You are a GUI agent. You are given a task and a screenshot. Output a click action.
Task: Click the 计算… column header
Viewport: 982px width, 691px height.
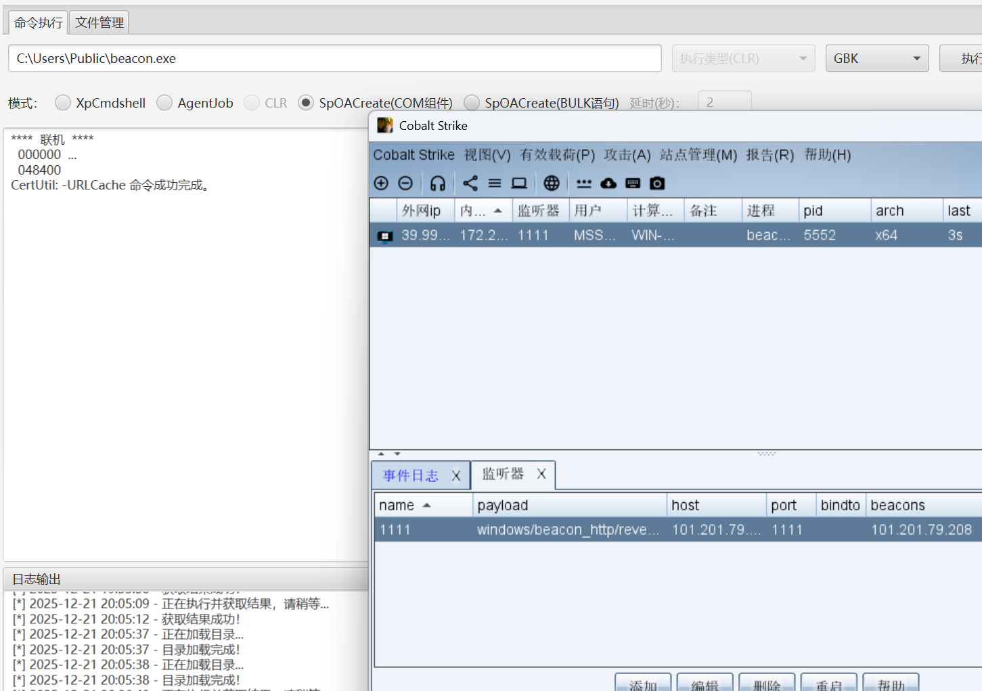coord(656,210)
